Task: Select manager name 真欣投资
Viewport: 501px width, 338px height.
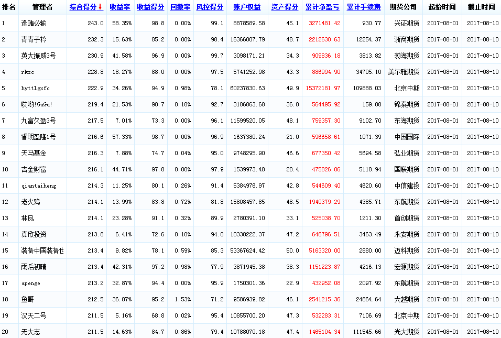Action: click(34, 234)
